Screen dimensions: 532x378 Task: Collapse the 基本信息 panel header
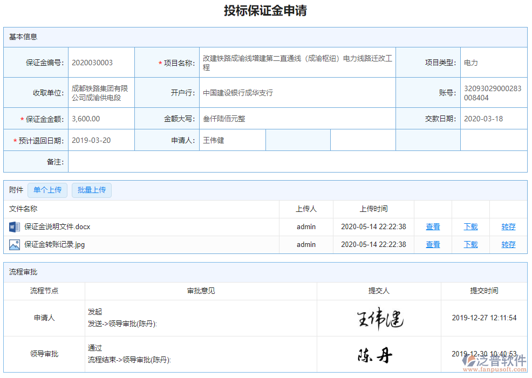pyautogui.click(x=23, y=37)
